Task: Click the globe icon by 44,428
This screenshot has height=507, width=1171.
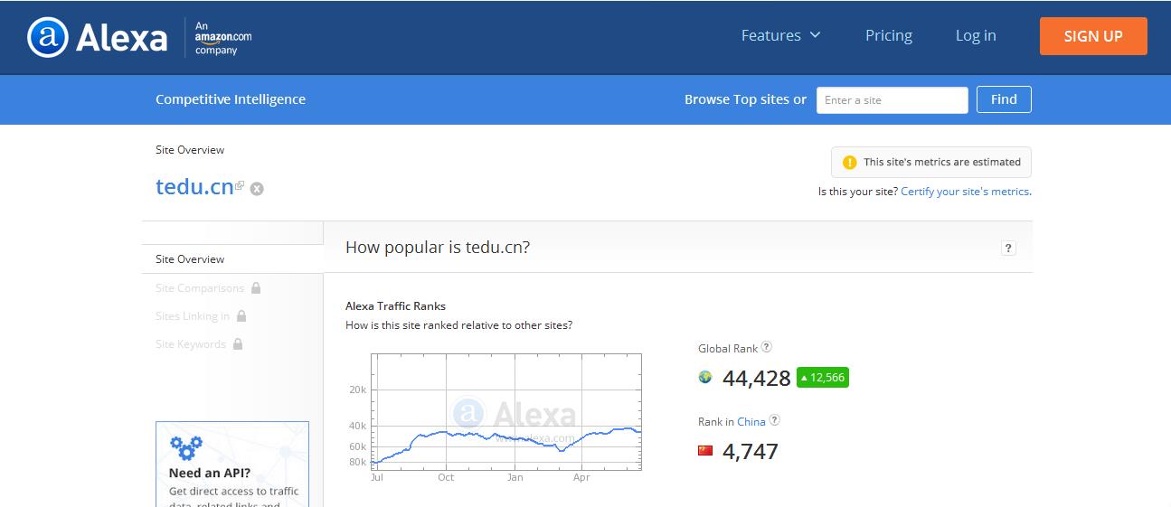Action: click(705, 377)
